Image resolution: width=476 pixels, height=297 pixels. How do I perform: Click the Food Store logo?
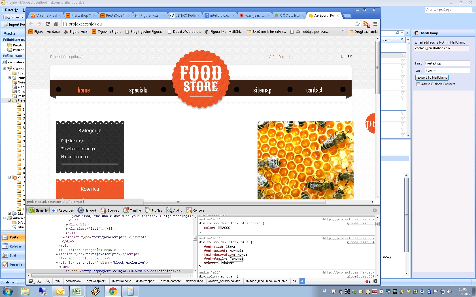click(x=201, y=79)
